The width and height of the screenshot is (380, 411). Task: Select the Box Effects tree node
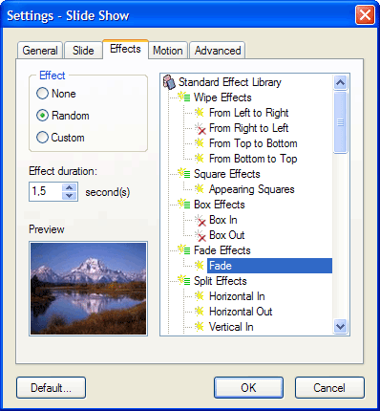click(x=220, y=205)
